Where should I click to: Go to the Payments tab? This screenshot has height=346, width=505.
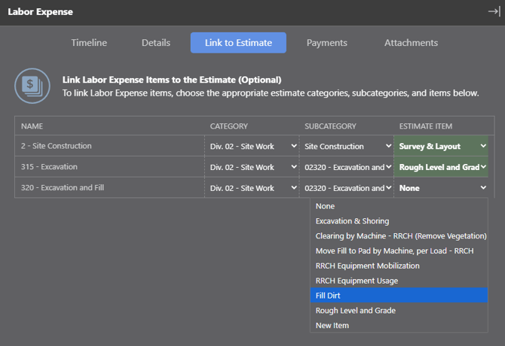(326, 43)
